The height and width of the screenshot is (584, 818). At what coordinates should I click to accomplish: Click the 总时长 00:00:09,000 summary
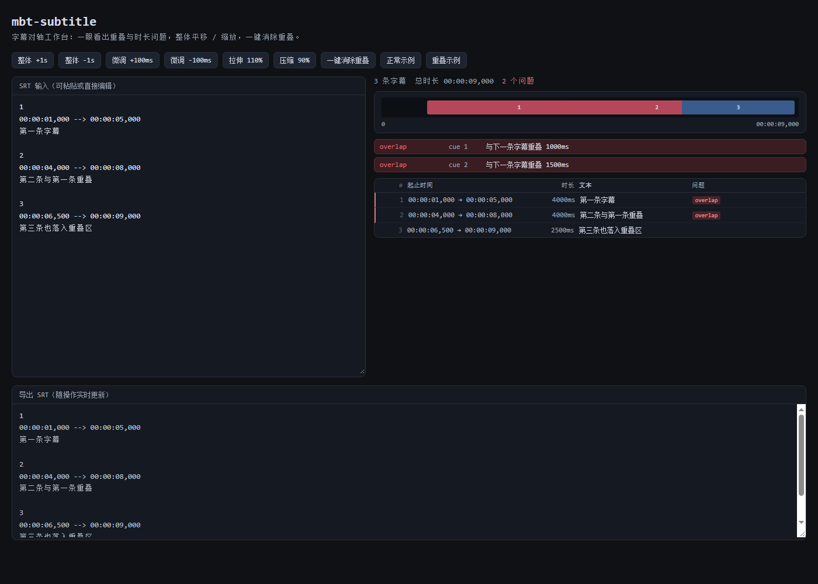pyautogui.click(x=454, y=81)
